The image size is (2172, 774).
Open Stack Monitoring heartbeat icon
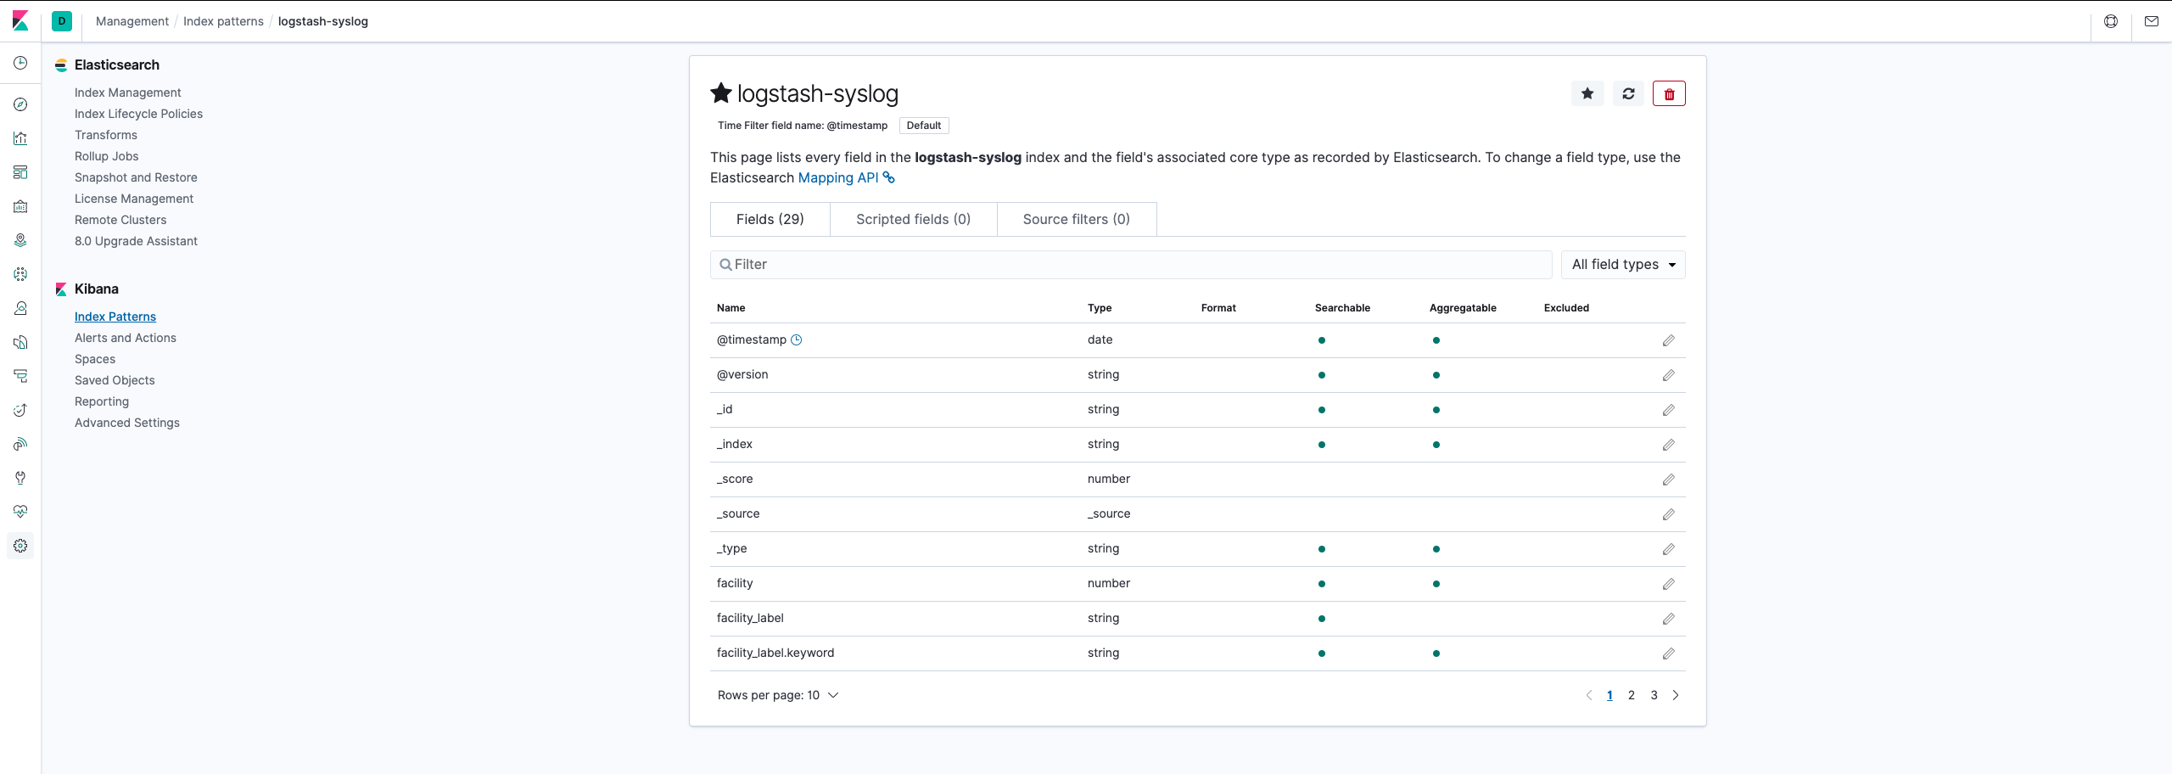20,512
